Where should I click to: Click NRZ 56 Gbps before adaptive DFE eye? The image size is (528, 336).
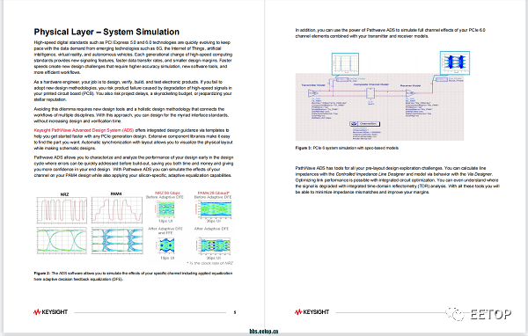[x=166, y=209]
